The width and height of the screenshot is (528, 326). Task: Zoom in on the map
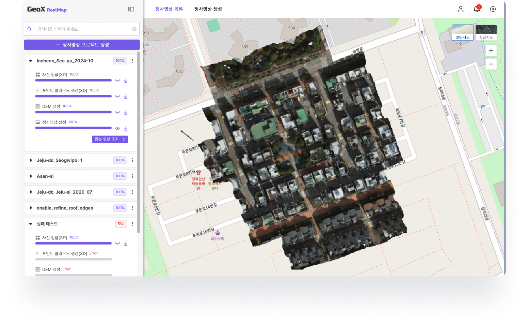tap(491, 51)
